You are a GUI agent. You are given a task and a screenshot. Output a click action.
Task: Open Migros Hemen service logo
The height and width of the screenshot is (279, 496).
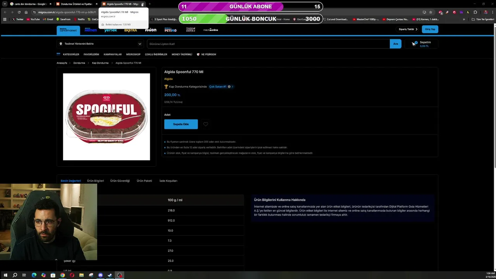point(91,30)
